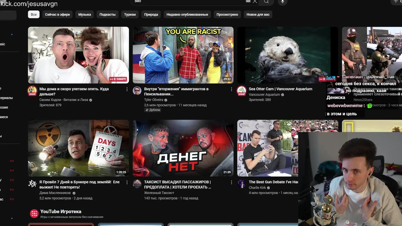Open three-dot menu for Tyler Oliveira video
Viewport: 402px width, 226px height.
231,89
